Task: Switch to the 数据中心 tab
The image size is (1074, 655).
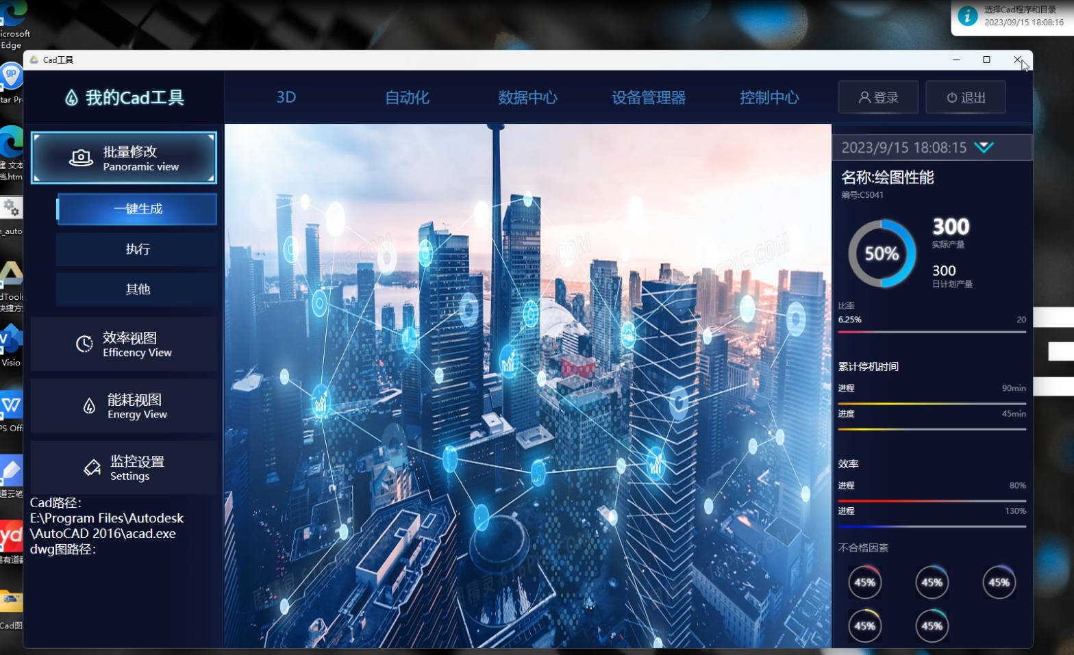Action: [x=527, y=97]
